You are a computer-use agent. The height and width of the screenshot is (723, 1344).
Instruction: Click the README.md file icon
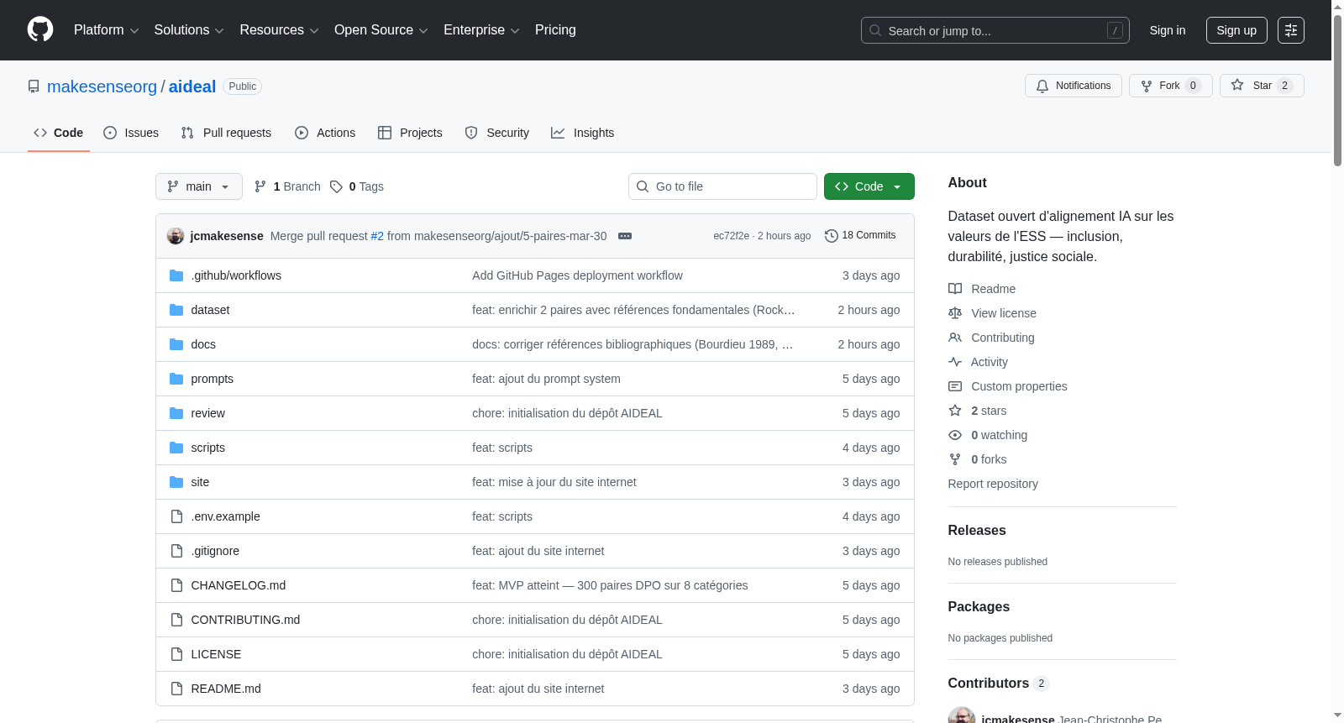tap(176, 689)
